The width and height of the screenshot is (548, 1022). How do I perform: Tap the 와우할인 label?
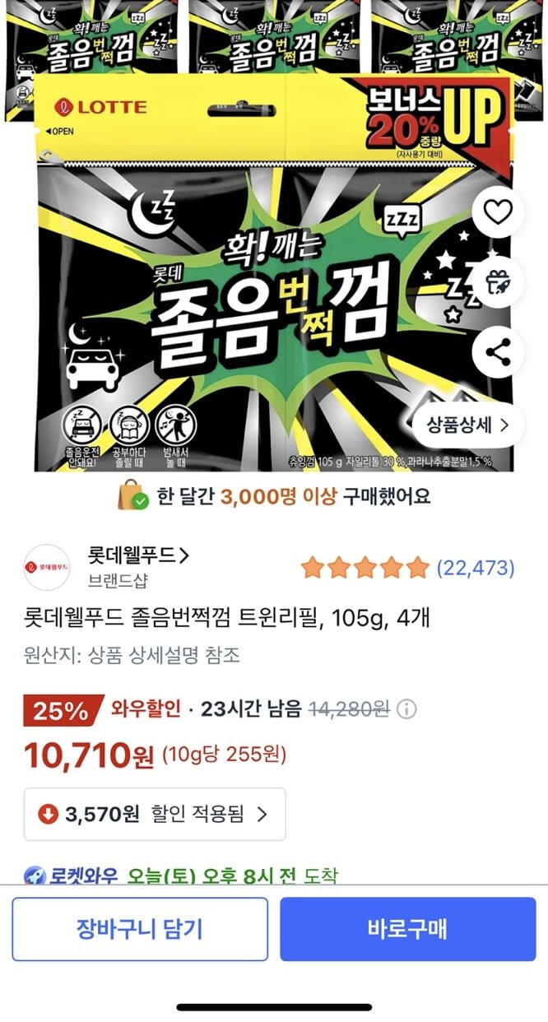pyautogui.click(x=146, y=709)
